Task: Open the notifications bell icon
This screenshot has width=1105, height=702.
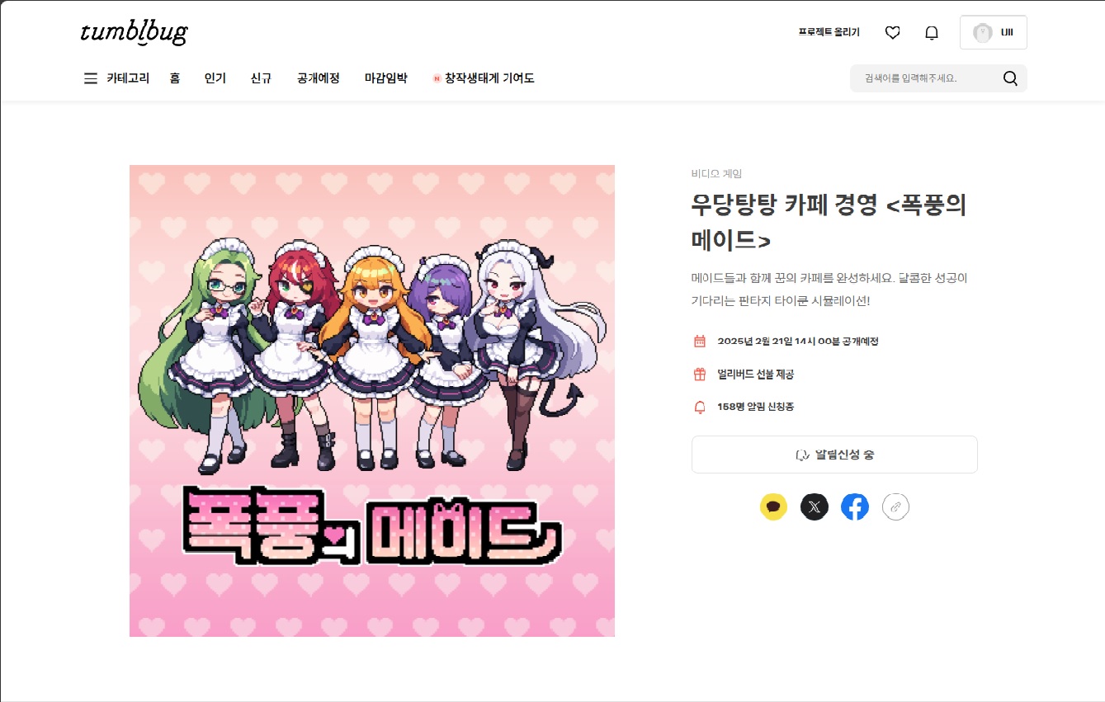Action: pyautogui.click(x=932, y=32)
